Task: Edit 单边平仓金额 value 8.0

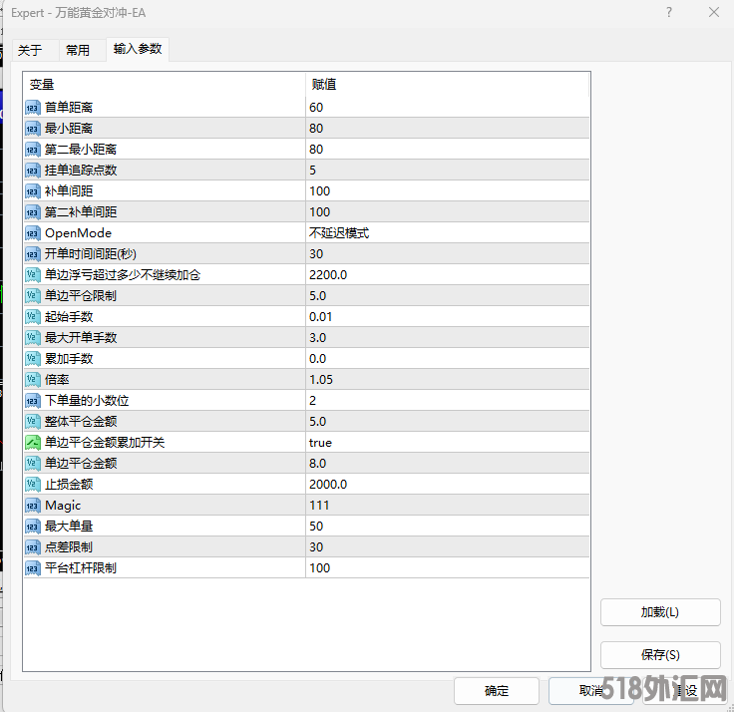Action: [x=448, y=464]
